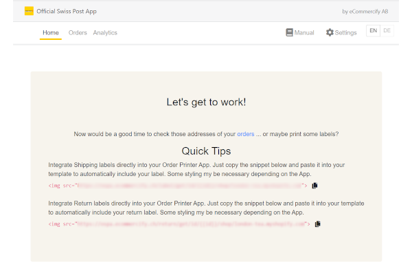Follow the blue 'orders' link

pos(246,133)
